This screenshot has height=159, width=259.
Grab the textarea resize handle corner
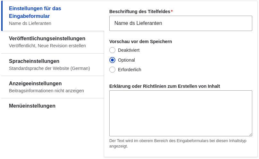pos(251,135)
